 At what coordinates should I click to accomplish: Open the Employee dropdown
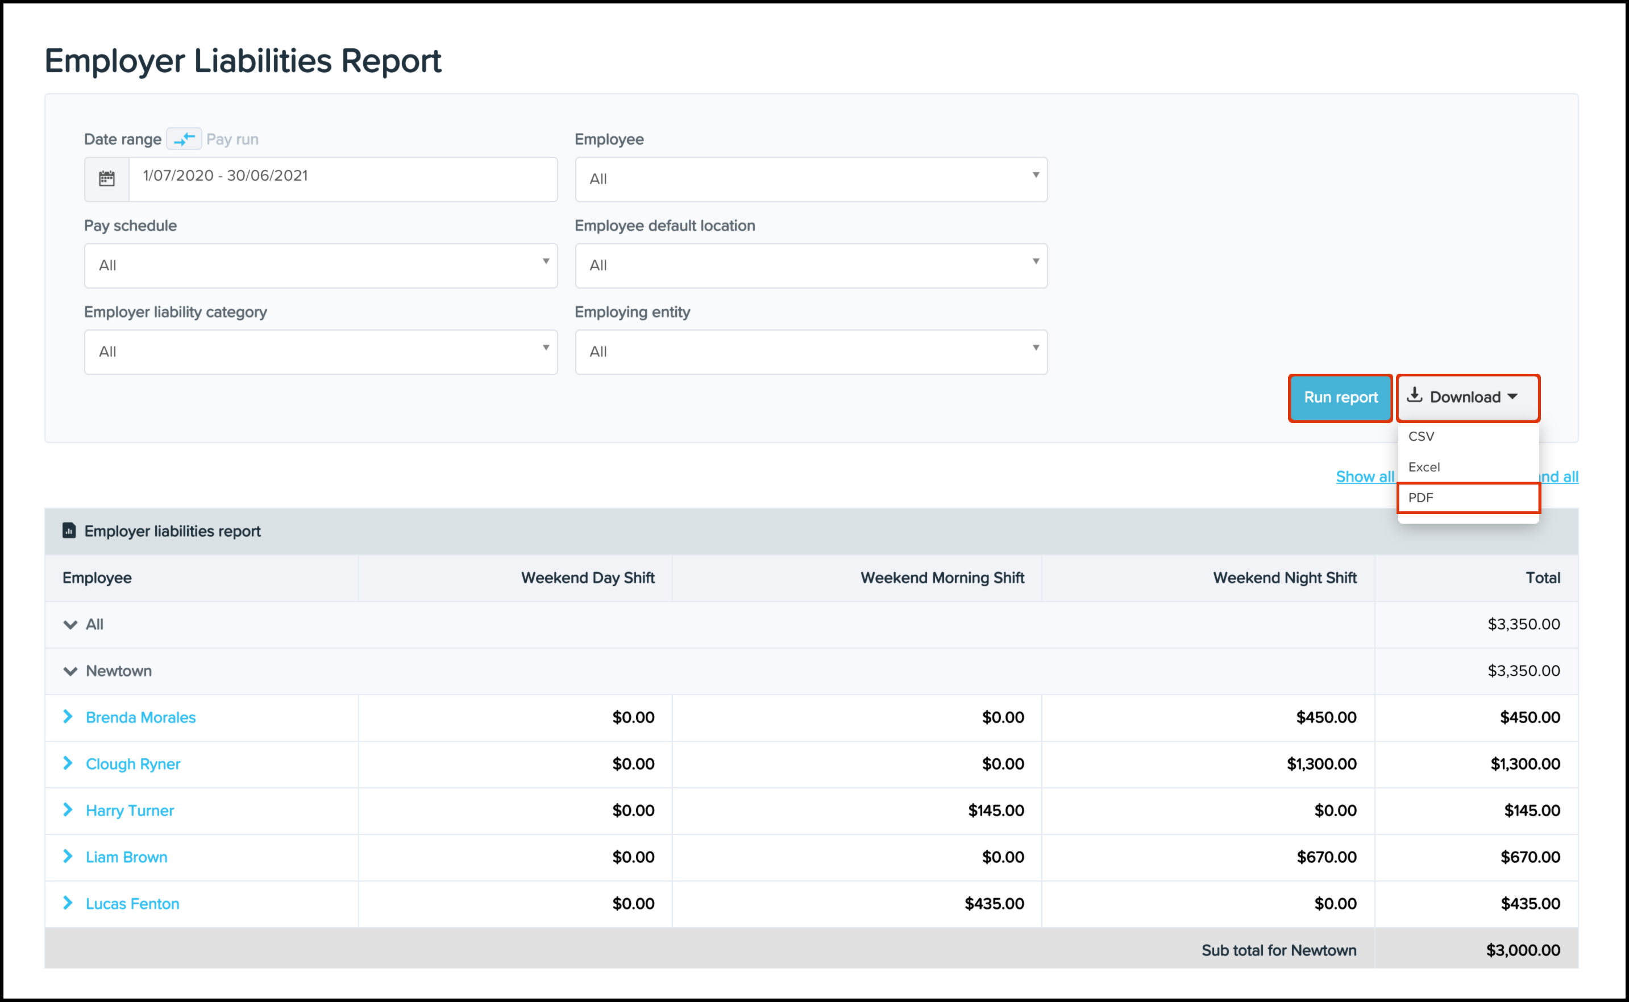(x=811, y=179)
